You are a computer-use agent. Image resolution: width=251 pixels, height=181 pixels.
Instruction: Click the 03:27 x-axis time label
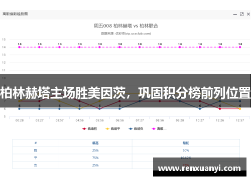pyautogui.click(x=40, y=120)
